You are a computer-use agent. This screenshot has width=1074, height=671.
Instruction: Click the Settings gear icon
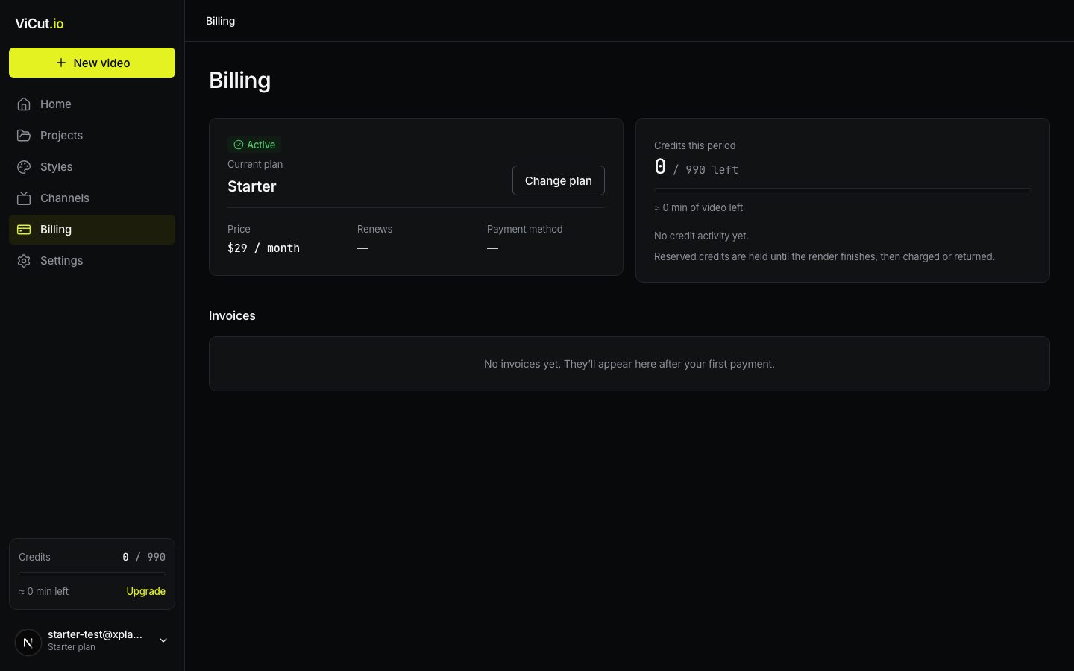24,261
